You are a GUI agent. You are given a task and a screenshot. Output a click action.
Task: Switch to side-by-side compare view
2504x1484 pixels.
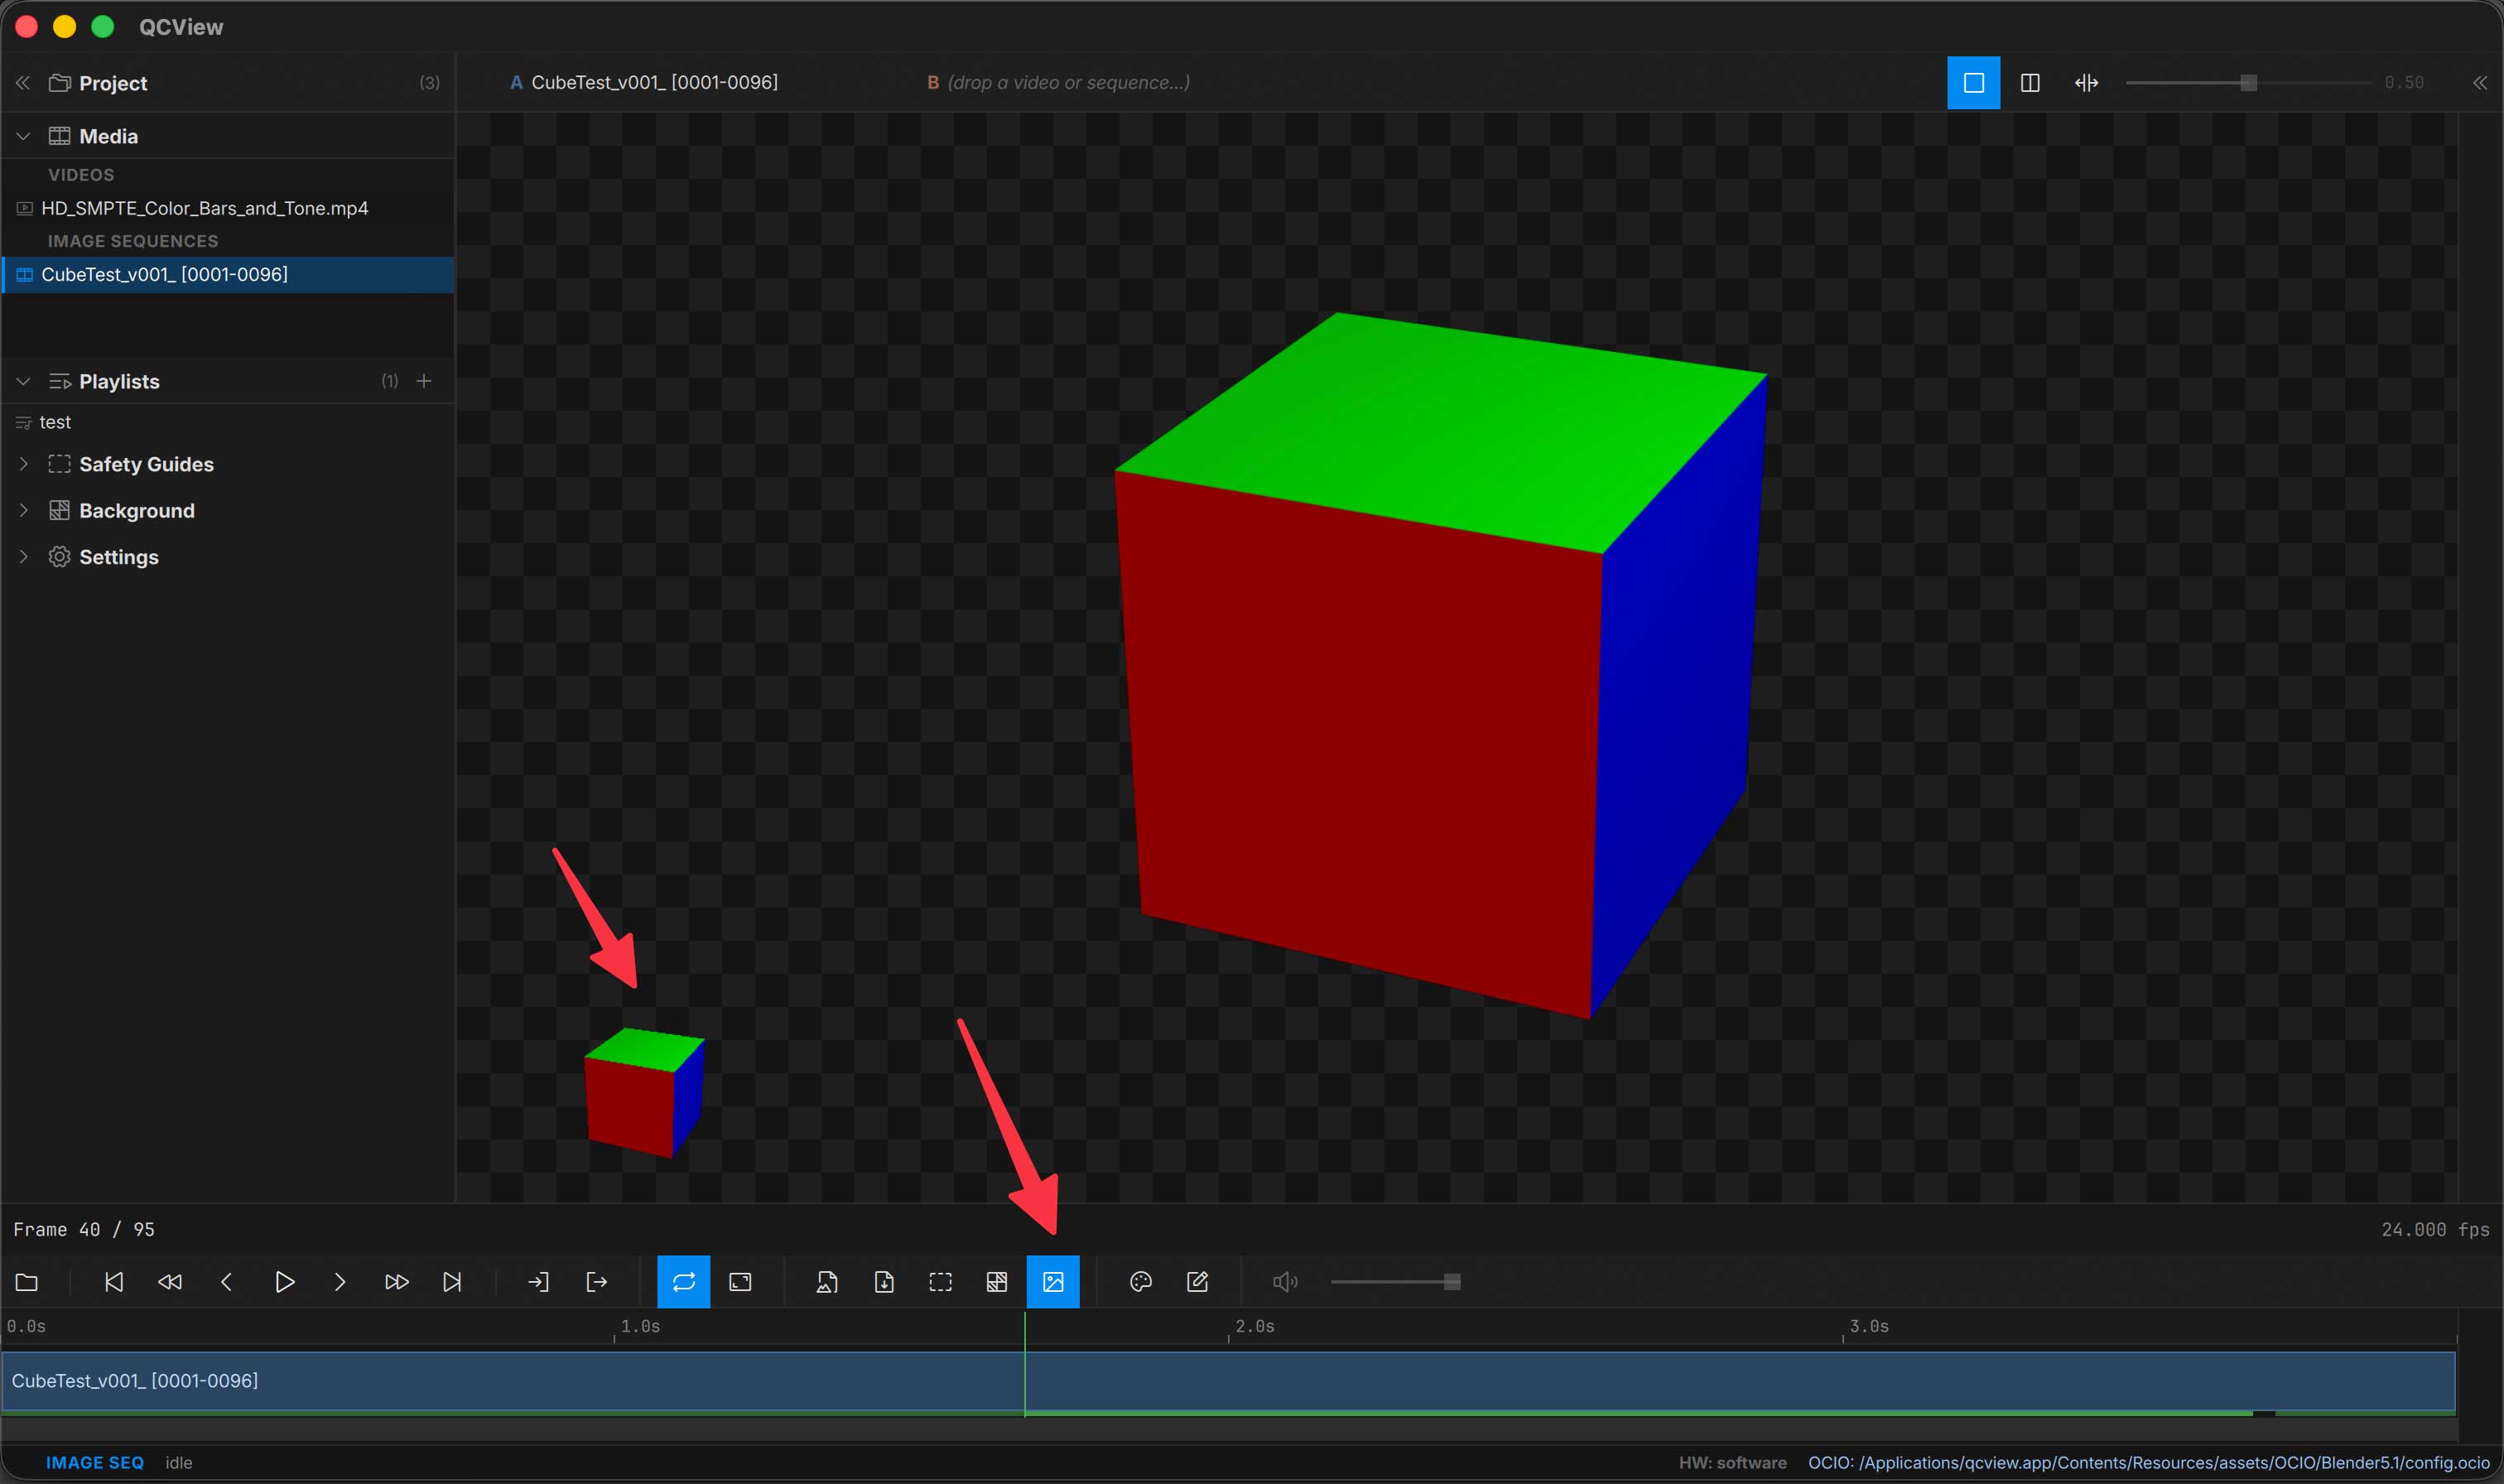[x=2030, y=83]
